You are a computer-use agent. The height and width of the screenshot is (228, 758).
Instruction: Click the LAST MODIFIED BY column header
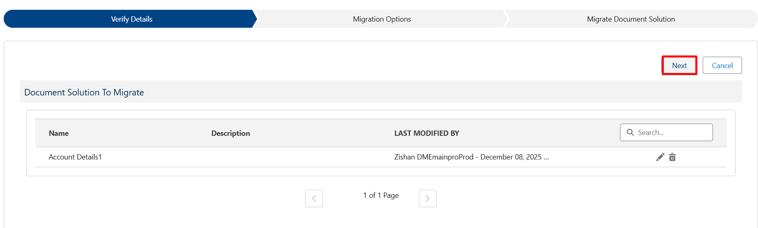(426, 133)
